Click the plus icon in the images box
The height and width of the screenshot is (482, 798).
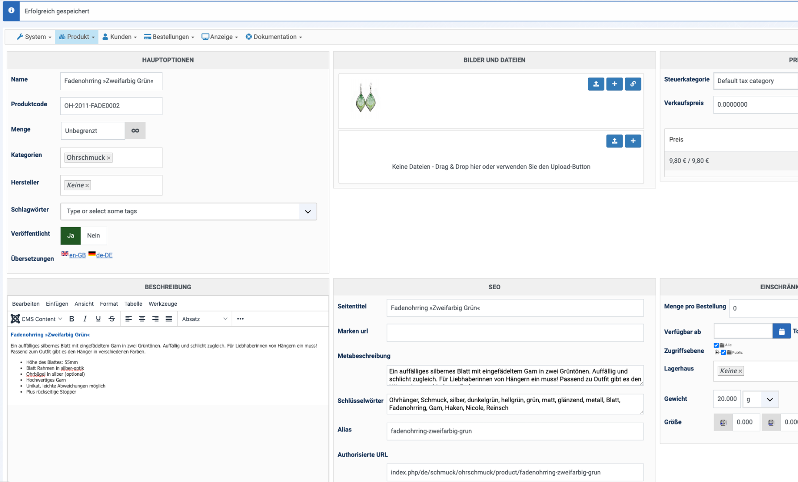[615, 84]
